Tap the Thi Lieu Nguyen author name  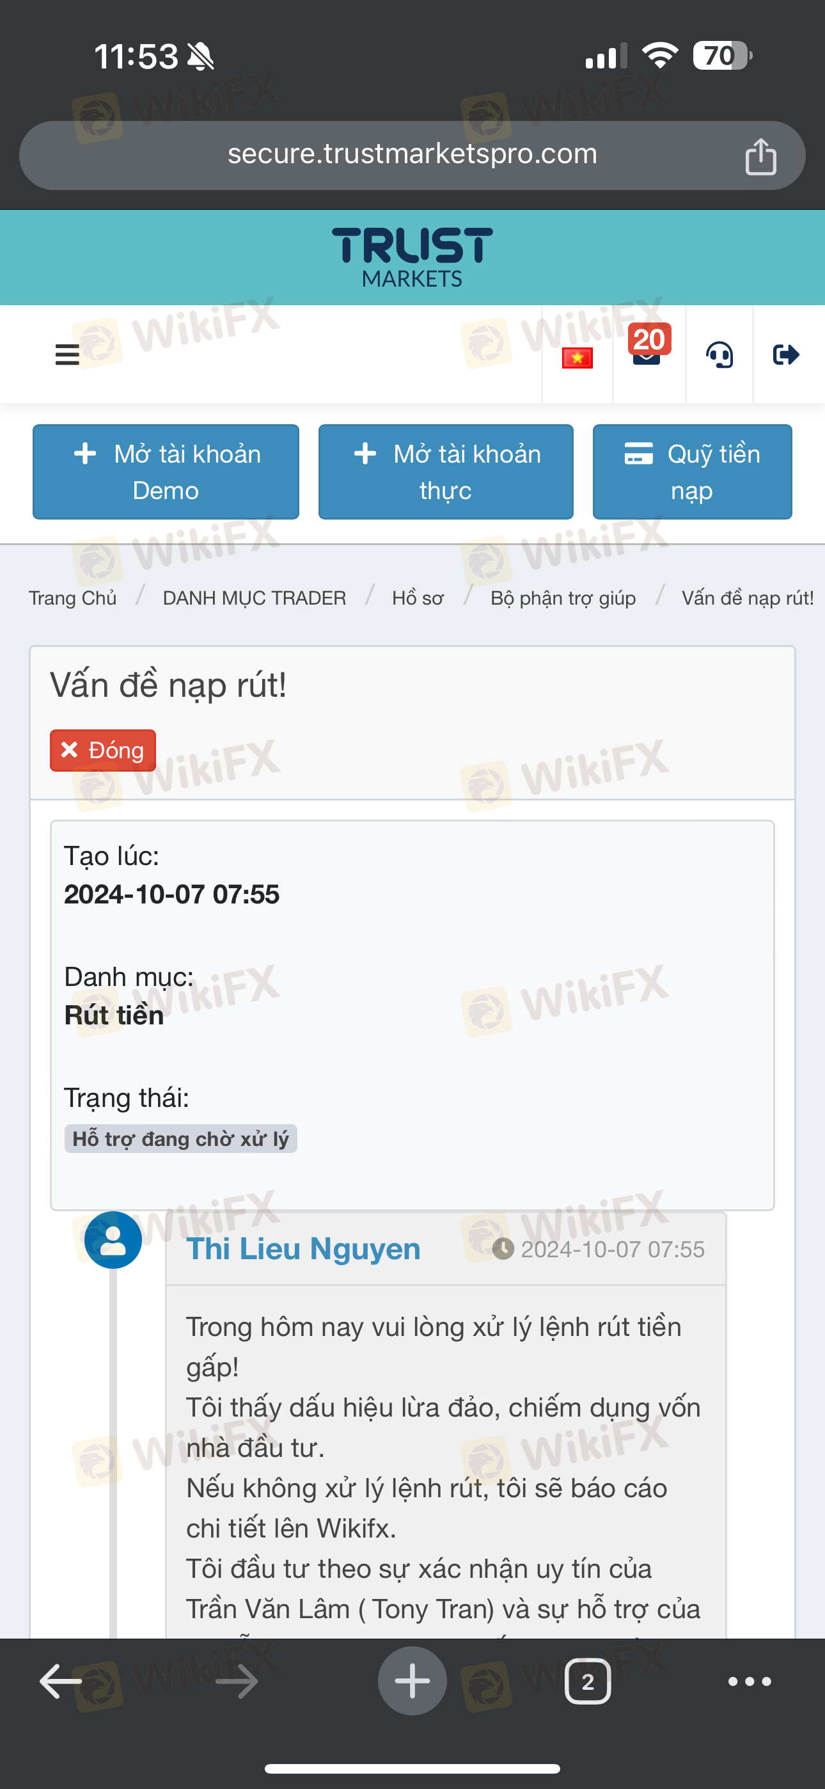[x=304, y=1249]
